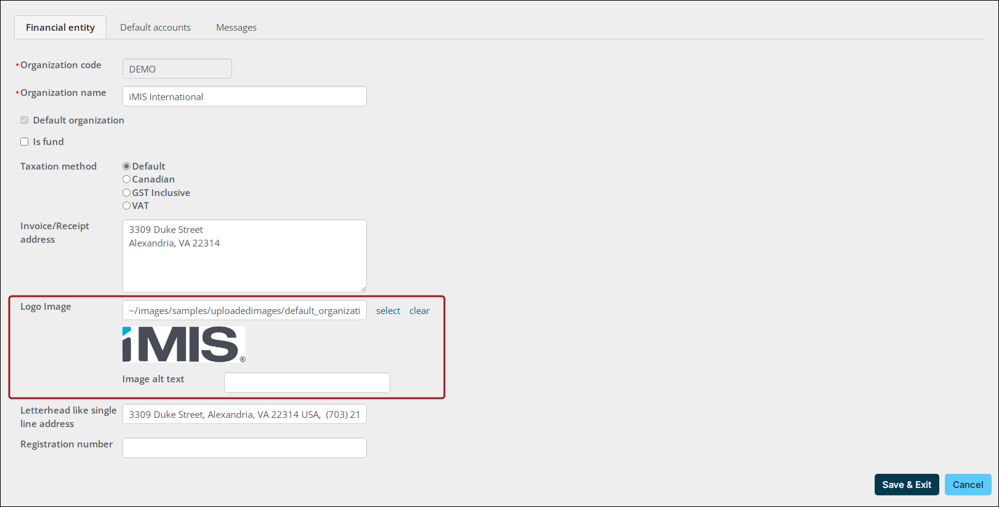Click the Organization name label
999x507 pixels.
tap(63, 93)
